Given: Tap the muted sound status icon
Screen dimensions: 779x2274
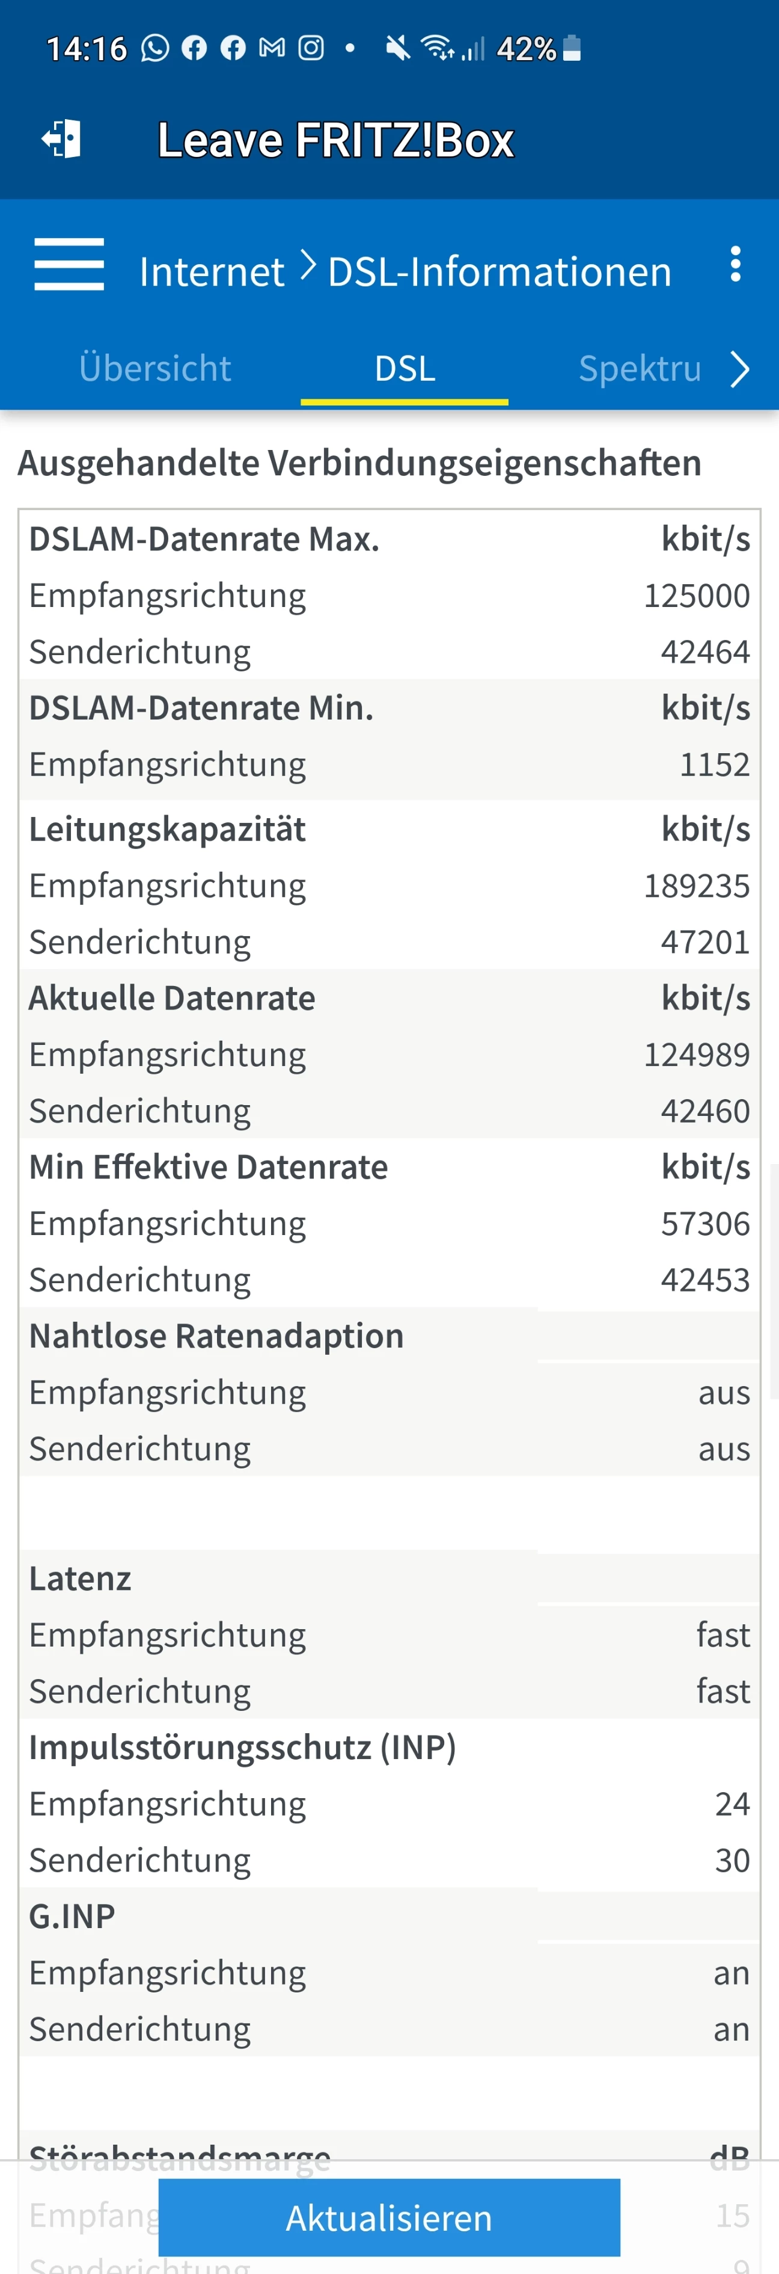Looking at the screenshot, I should coord(398,48).
